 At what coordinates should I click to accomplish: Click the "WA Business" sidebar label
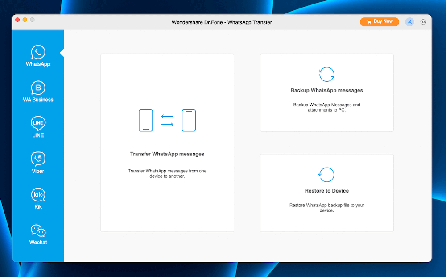click(38, 100)
